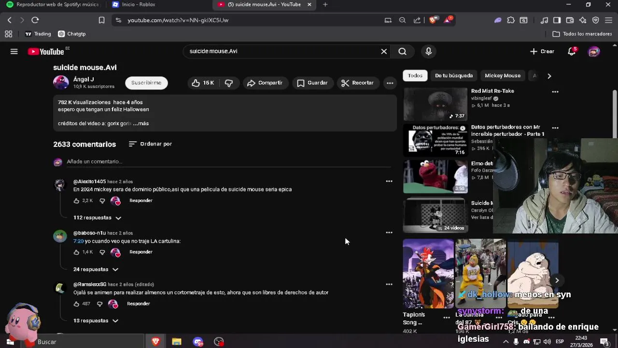Subscribe with the Suscribirme button

(146, 83)
